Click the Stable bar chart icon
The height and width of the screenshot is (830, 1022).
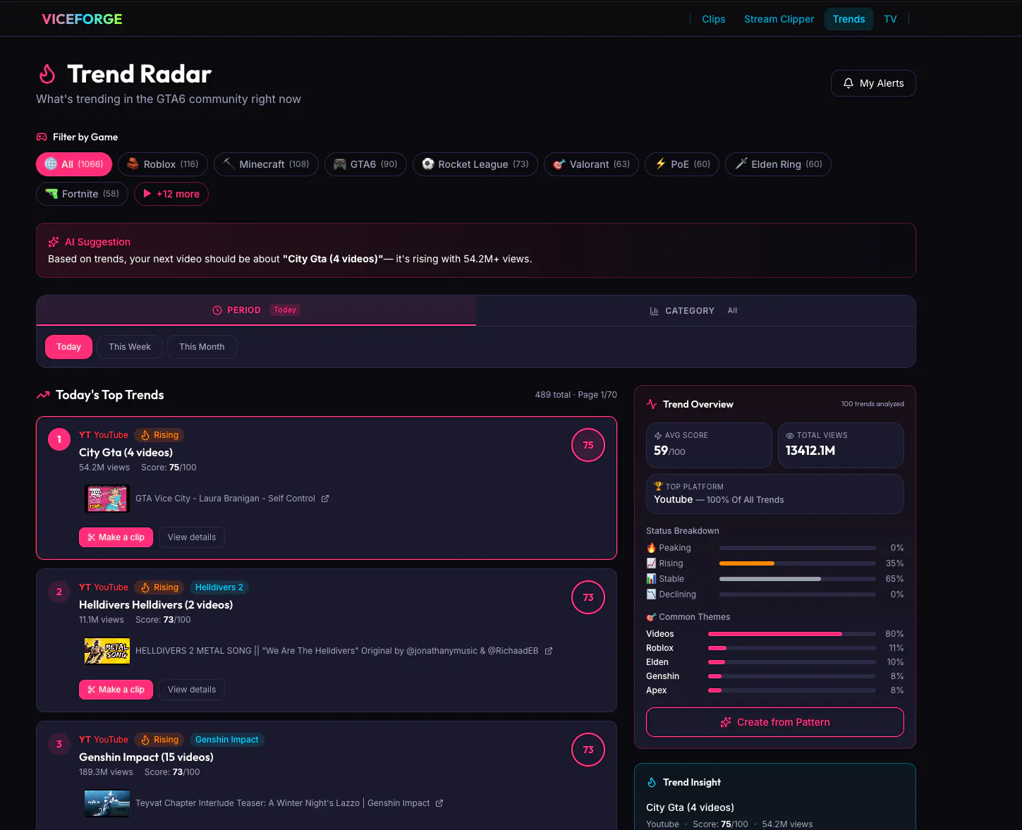651,579
